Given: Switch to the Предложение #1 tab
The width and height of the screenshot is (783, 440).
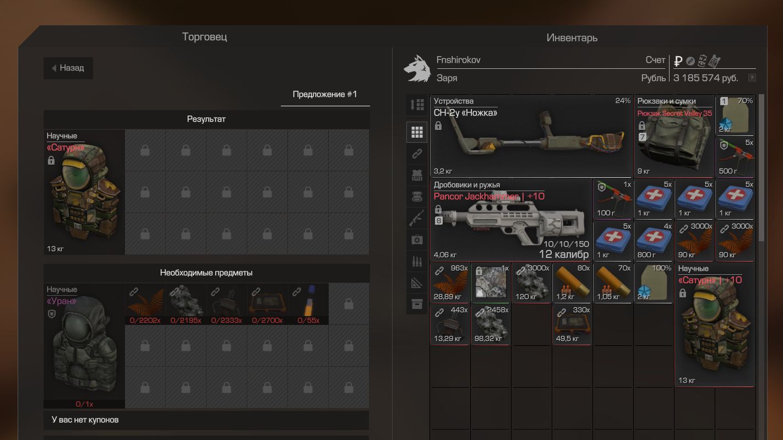Looking at the screenshot, I should coord(325,94).
